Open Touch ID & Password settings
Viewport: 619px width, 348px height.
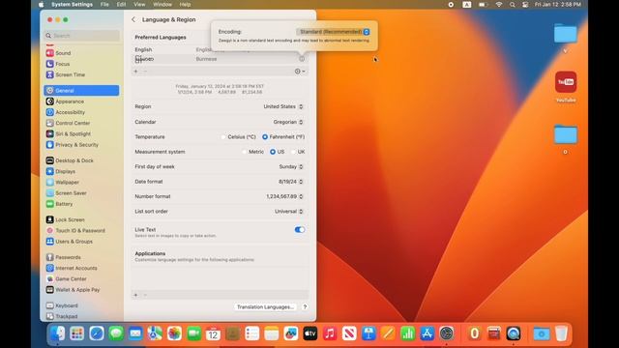click(81, 230)
